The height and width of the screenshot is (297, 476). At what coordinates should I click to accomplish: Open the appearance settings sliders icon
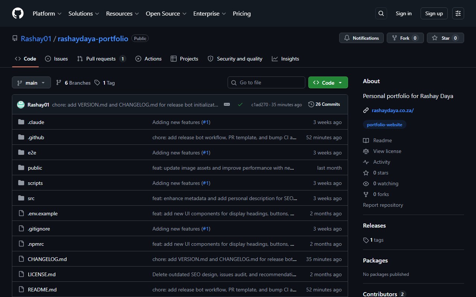click(x=458, y=13)
